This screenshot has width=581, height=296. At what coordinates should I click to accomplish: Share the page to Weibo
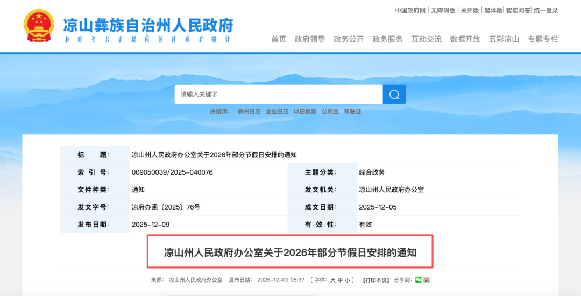[x=427, y=280]
